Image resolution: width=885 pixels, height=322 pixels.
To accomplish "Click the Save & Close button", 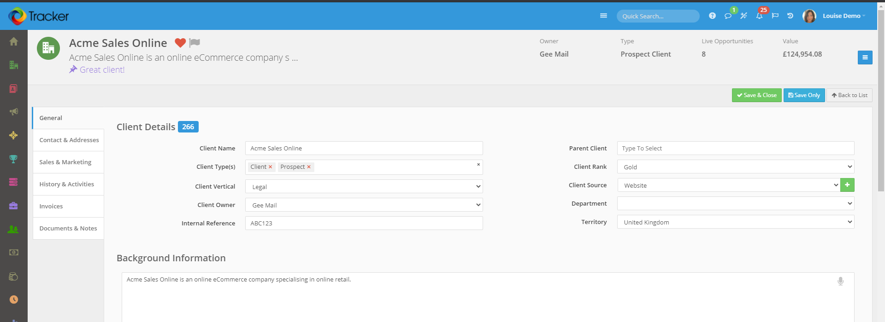I will (x=756, y=95).
